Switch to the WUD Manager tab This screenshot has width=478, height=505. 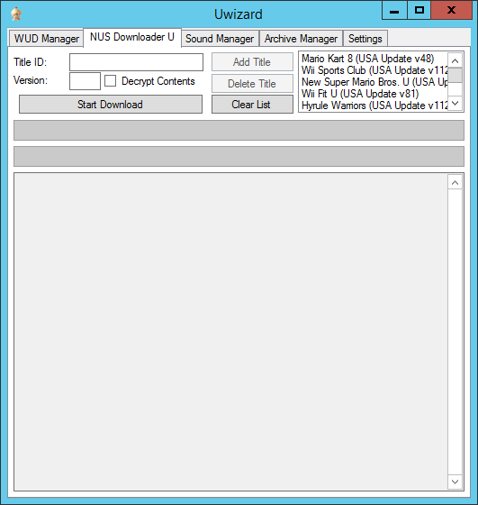tap(46, 39)
